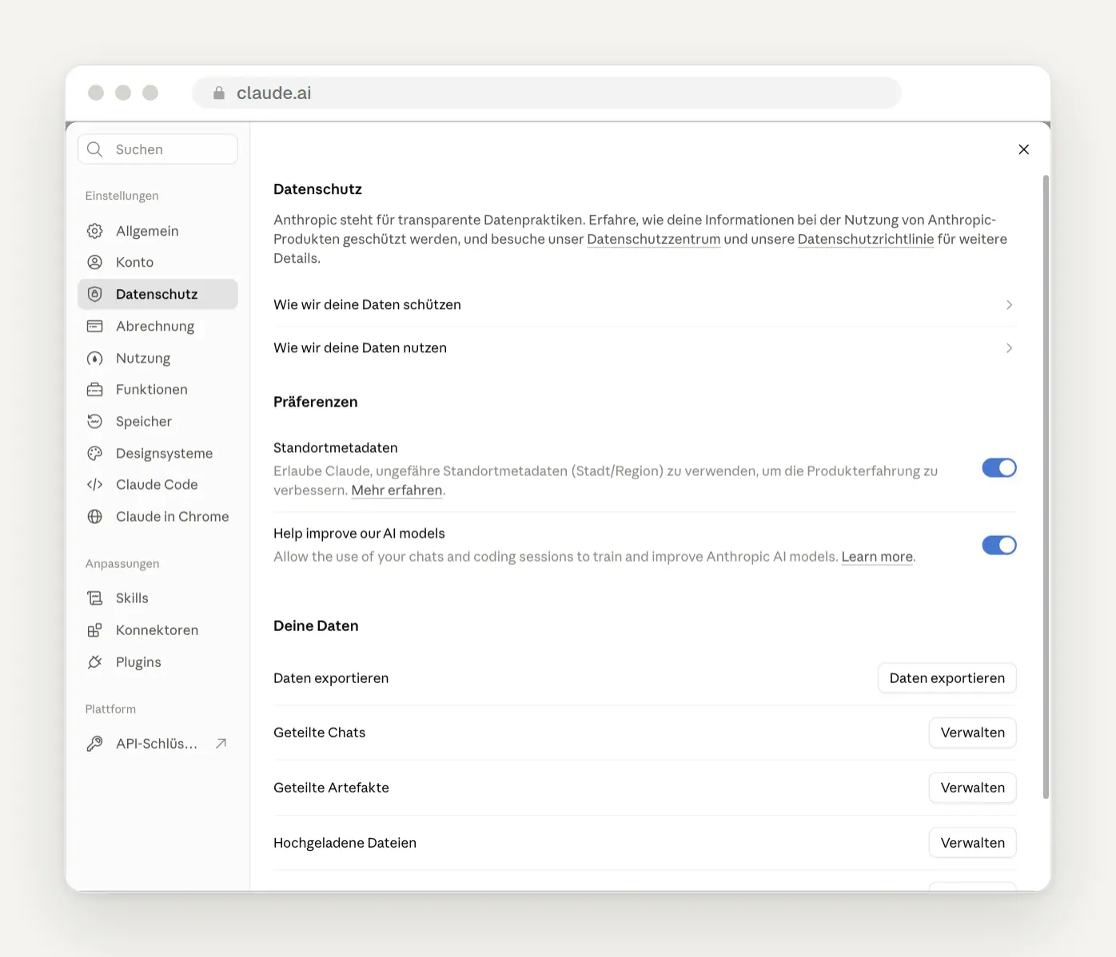This screenshot has height=957, width=1116.
Task: Click Verwalten for Geteilte Artefakte
Action: (x=973, y=788)
